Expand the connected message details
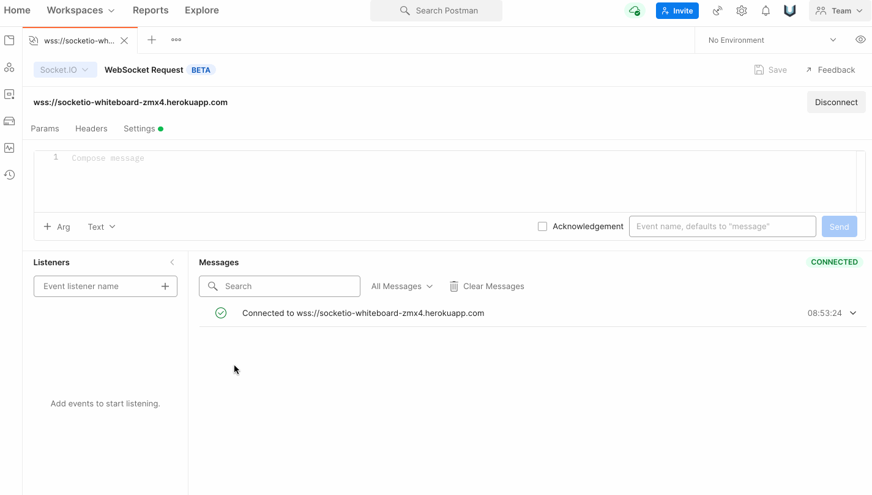 pos(852,313)
